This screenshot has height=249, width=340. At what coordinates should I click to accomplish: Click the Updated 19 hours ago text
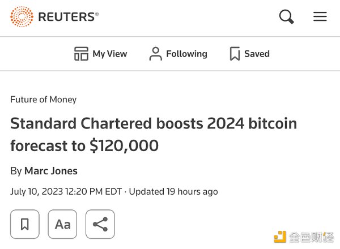[173, 191]
